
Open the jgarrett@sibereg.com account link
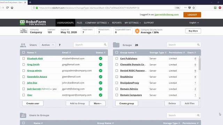point(167,15)
